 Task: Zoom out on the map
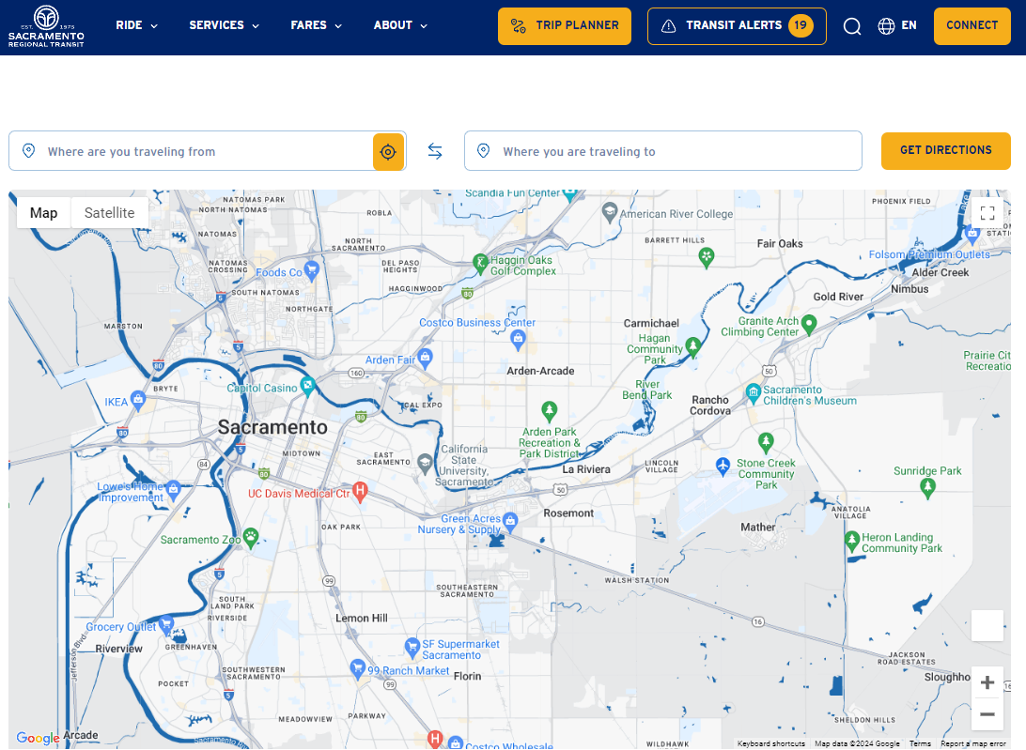point(987,714)
